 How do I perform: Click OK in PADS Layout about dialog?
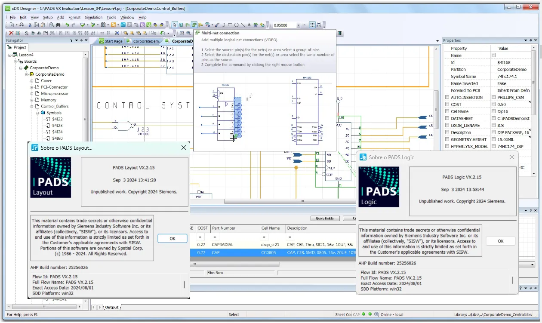172,238
